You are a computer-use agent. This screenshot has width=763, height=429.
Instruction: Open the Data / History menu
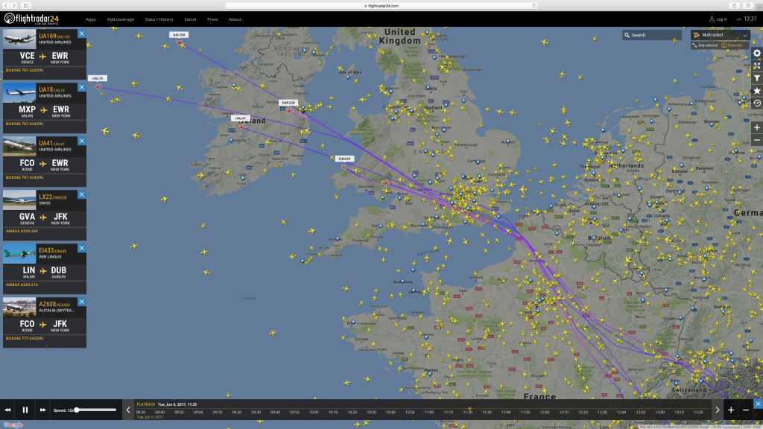159,19
